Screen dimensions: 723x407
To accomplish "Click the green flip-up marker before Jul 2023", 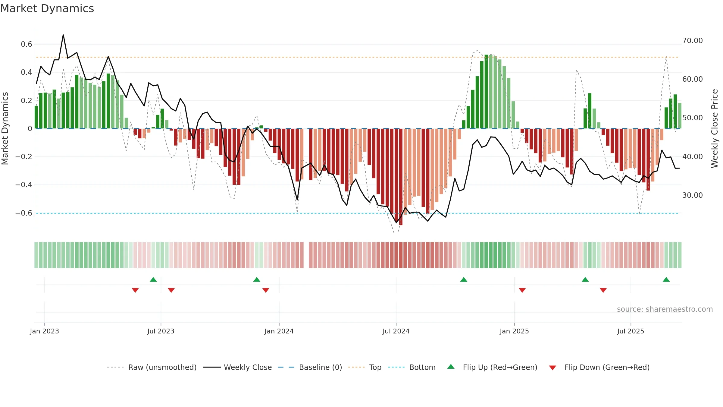I will 153,279.
